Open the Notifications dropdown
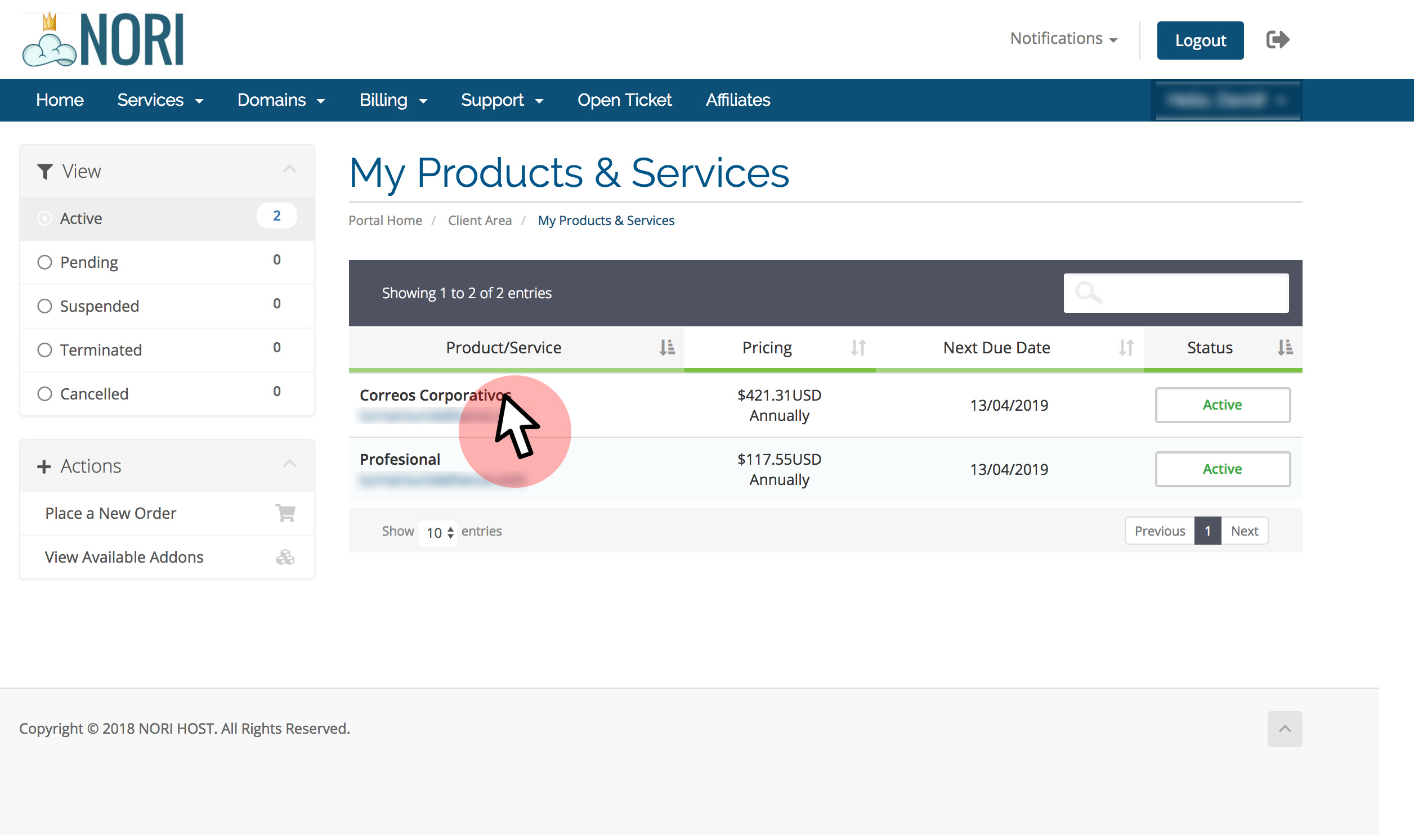The width and height of the screenshot is (1414, 835). pos(1063,38)
